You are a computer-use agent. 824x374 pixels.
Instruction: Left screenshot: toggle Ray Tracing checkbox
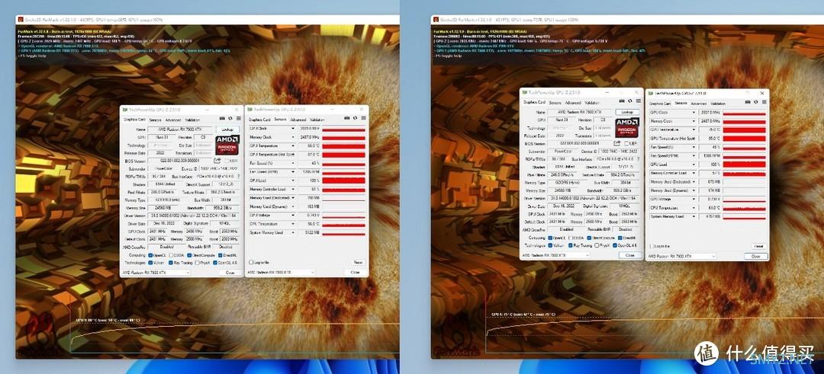[171, 263]
